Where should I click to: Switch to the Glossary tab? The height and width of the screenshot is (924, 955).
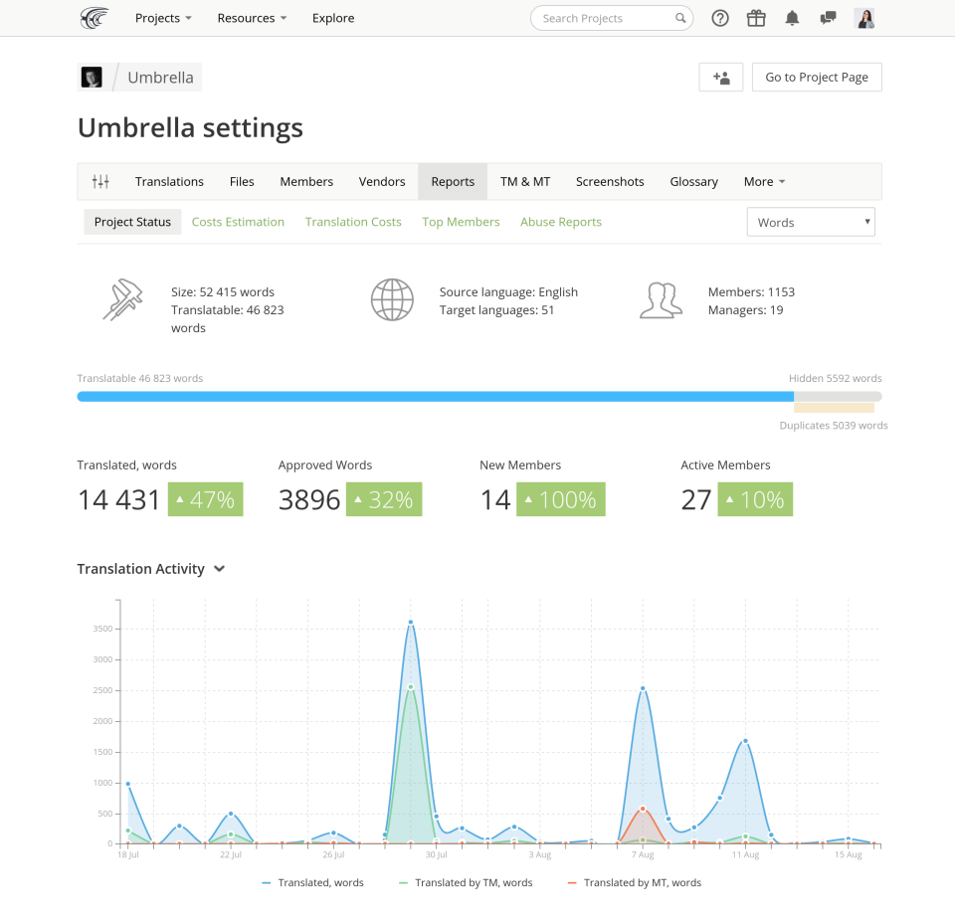[x=693, y=181]
